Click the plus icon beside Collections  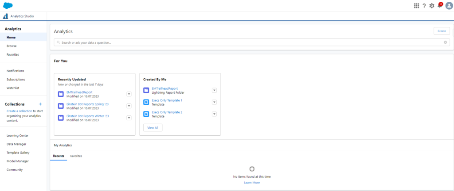[x=40, y=104]
